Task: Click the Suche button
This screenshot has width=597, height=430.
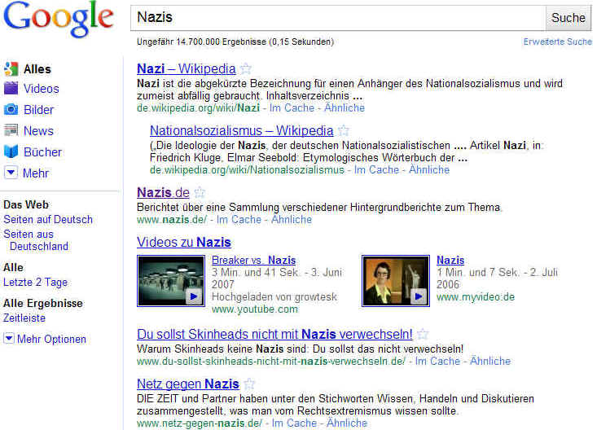Action: click(x=568, y=18)
